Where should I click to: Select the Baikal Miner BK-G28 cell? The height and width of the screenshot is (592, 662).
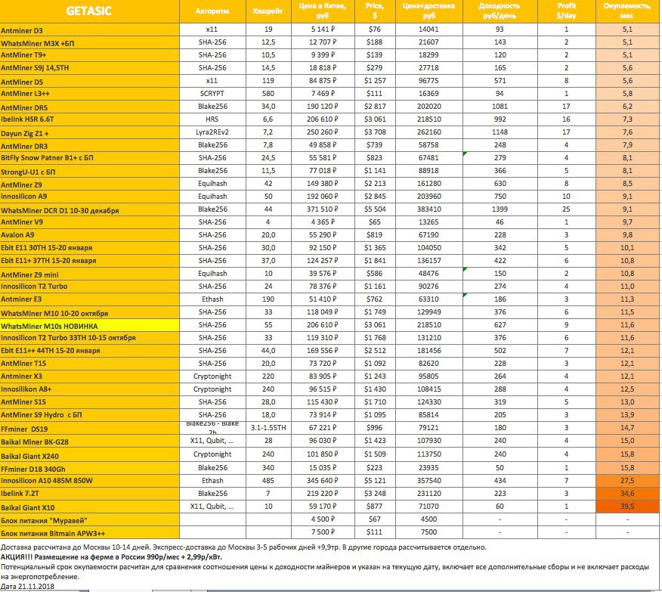89,442
